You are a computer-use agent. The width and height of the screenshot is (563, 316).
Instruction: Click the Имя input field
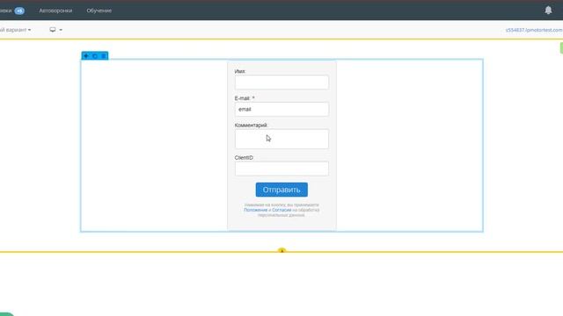tap(281, 83)
